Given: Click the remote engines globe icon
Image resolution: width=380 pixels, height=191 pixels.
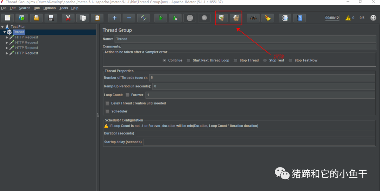Looking at the screenshot, I should [x=373, y=18].
